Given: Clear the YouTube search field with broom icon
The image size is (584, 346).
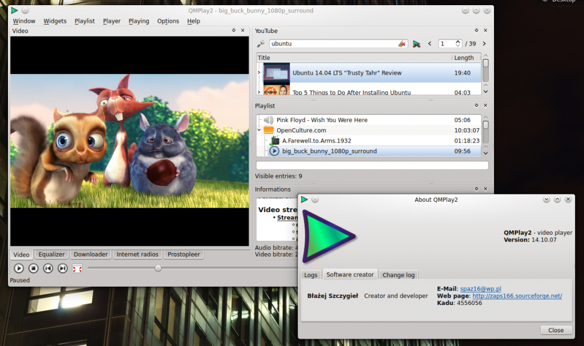Looking at the screenshot, I should coord(401,44).
